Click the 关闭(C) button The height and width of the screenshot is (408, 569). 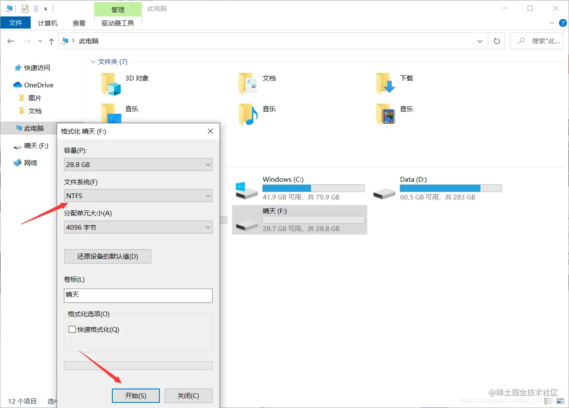[x=188, y=395]
